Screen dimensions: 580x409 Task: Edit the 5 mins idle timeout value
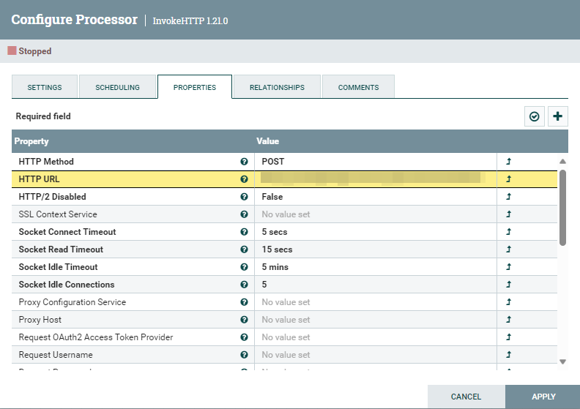376,267
